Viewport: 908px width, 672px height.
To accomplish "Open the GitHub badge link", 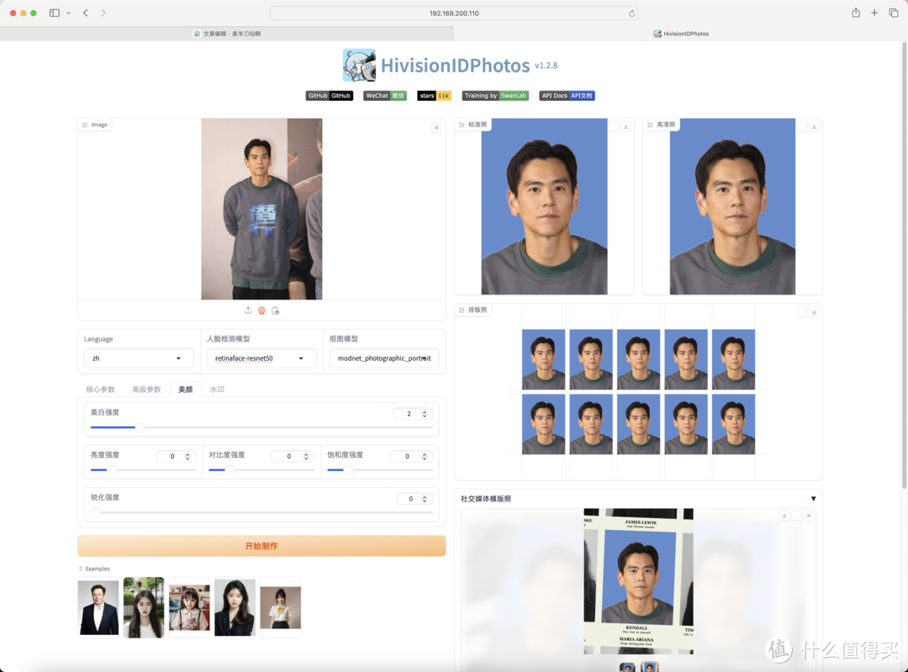I will (329, 96).
